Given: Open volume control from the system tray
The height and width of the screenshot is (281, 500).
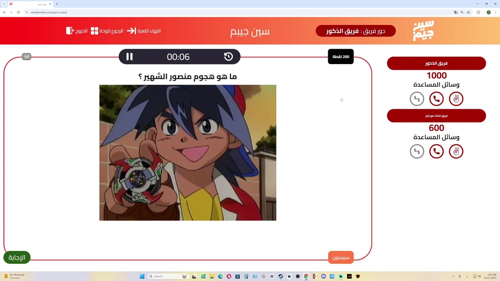Looking at the screenshot, I should tap(479, 276).
